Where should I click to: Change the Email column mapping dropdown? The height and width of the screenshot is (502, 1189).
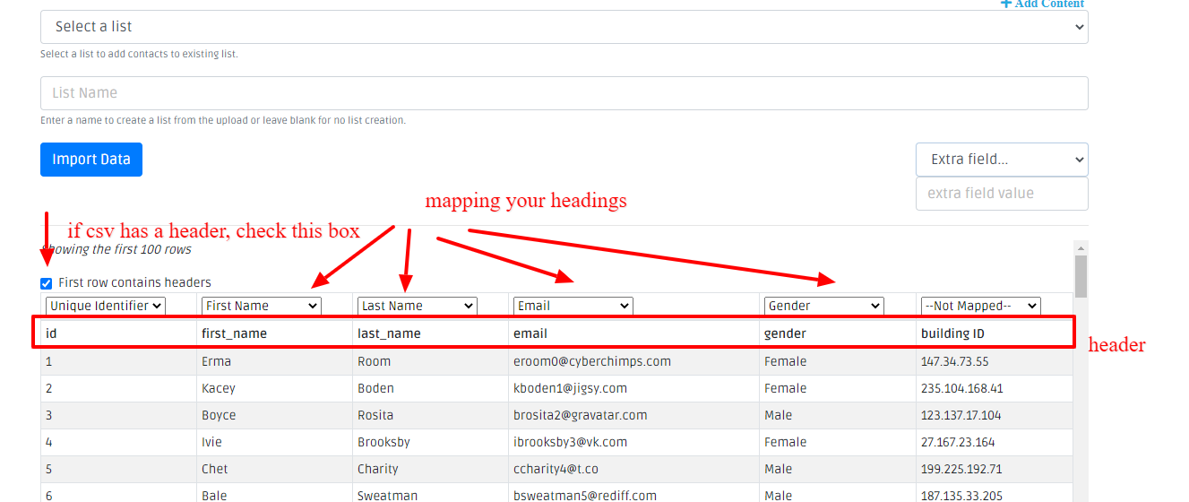click(x=573, y=306)
